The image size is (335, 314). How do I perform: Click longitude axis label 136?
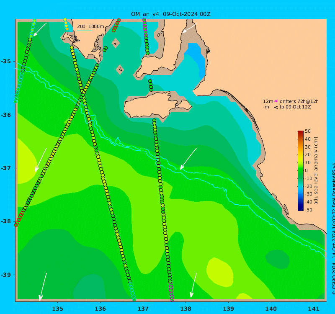[100, 309]
